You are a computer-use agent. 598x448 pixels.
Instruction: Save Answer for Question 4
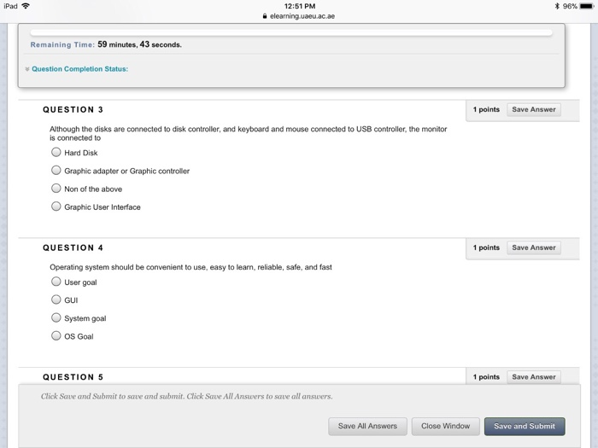tap(534, 247)
